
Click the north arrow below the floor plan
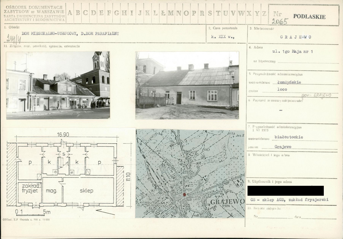pyautogui.click(x=105, y=212)
